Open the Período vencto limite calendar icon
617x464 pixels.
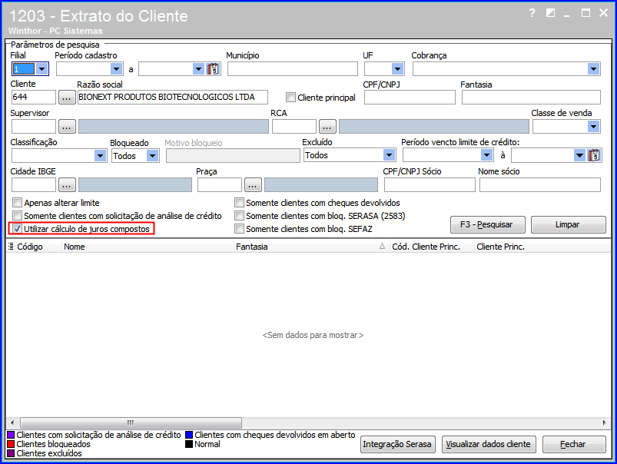[594, 155]
